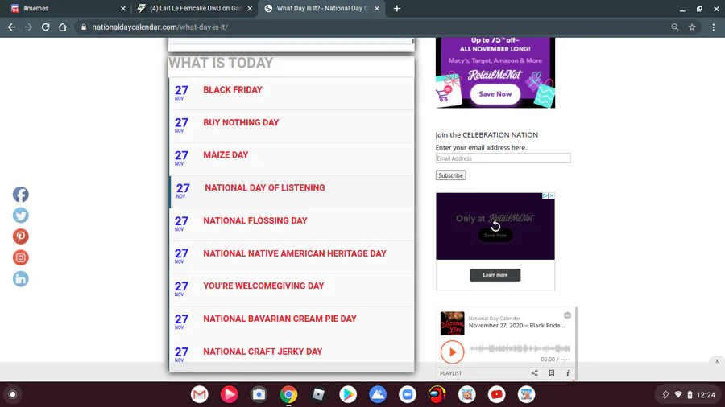Open the Facebook share icon

coord(20,195)
